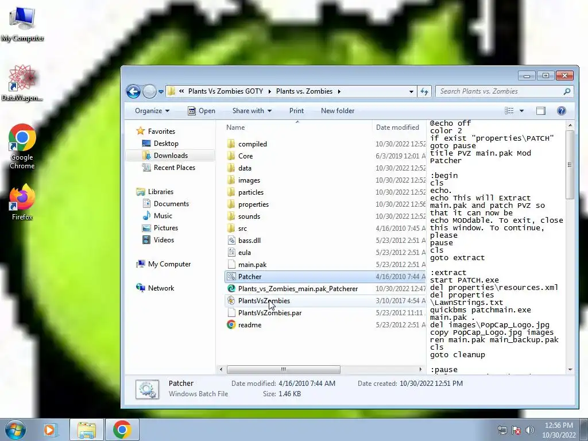Open recent locations dropdown arrow
Screen dimensions: 588x441
point(161,91)
